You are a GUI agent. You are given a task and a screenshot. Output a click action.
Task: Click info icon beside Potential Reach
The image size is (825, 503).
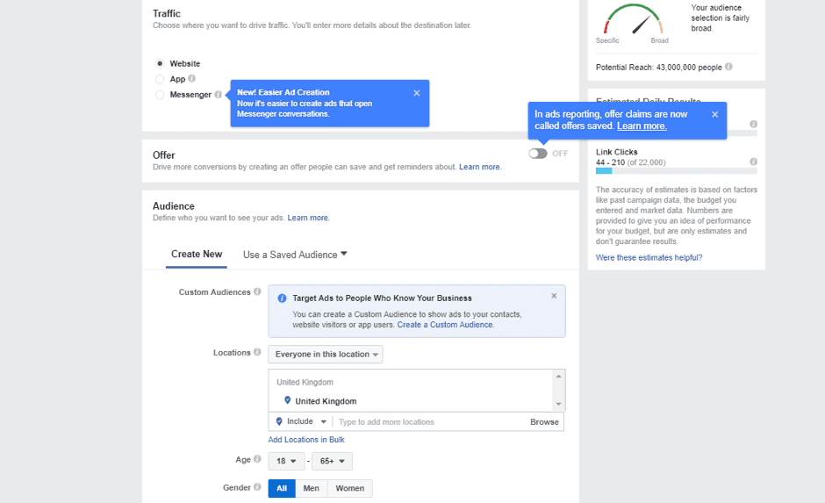[728, 67]
